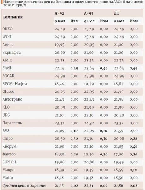Click Кворум diesel change 0,40
This screenshot has width=145, height=190.
[134, 147]
